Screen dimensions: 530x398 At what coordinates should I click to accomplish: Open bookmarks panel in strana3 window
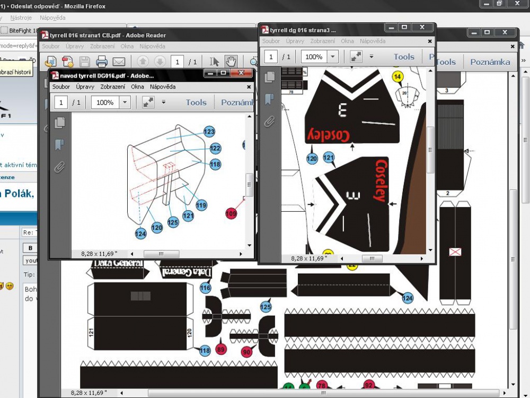pos(269,99)
